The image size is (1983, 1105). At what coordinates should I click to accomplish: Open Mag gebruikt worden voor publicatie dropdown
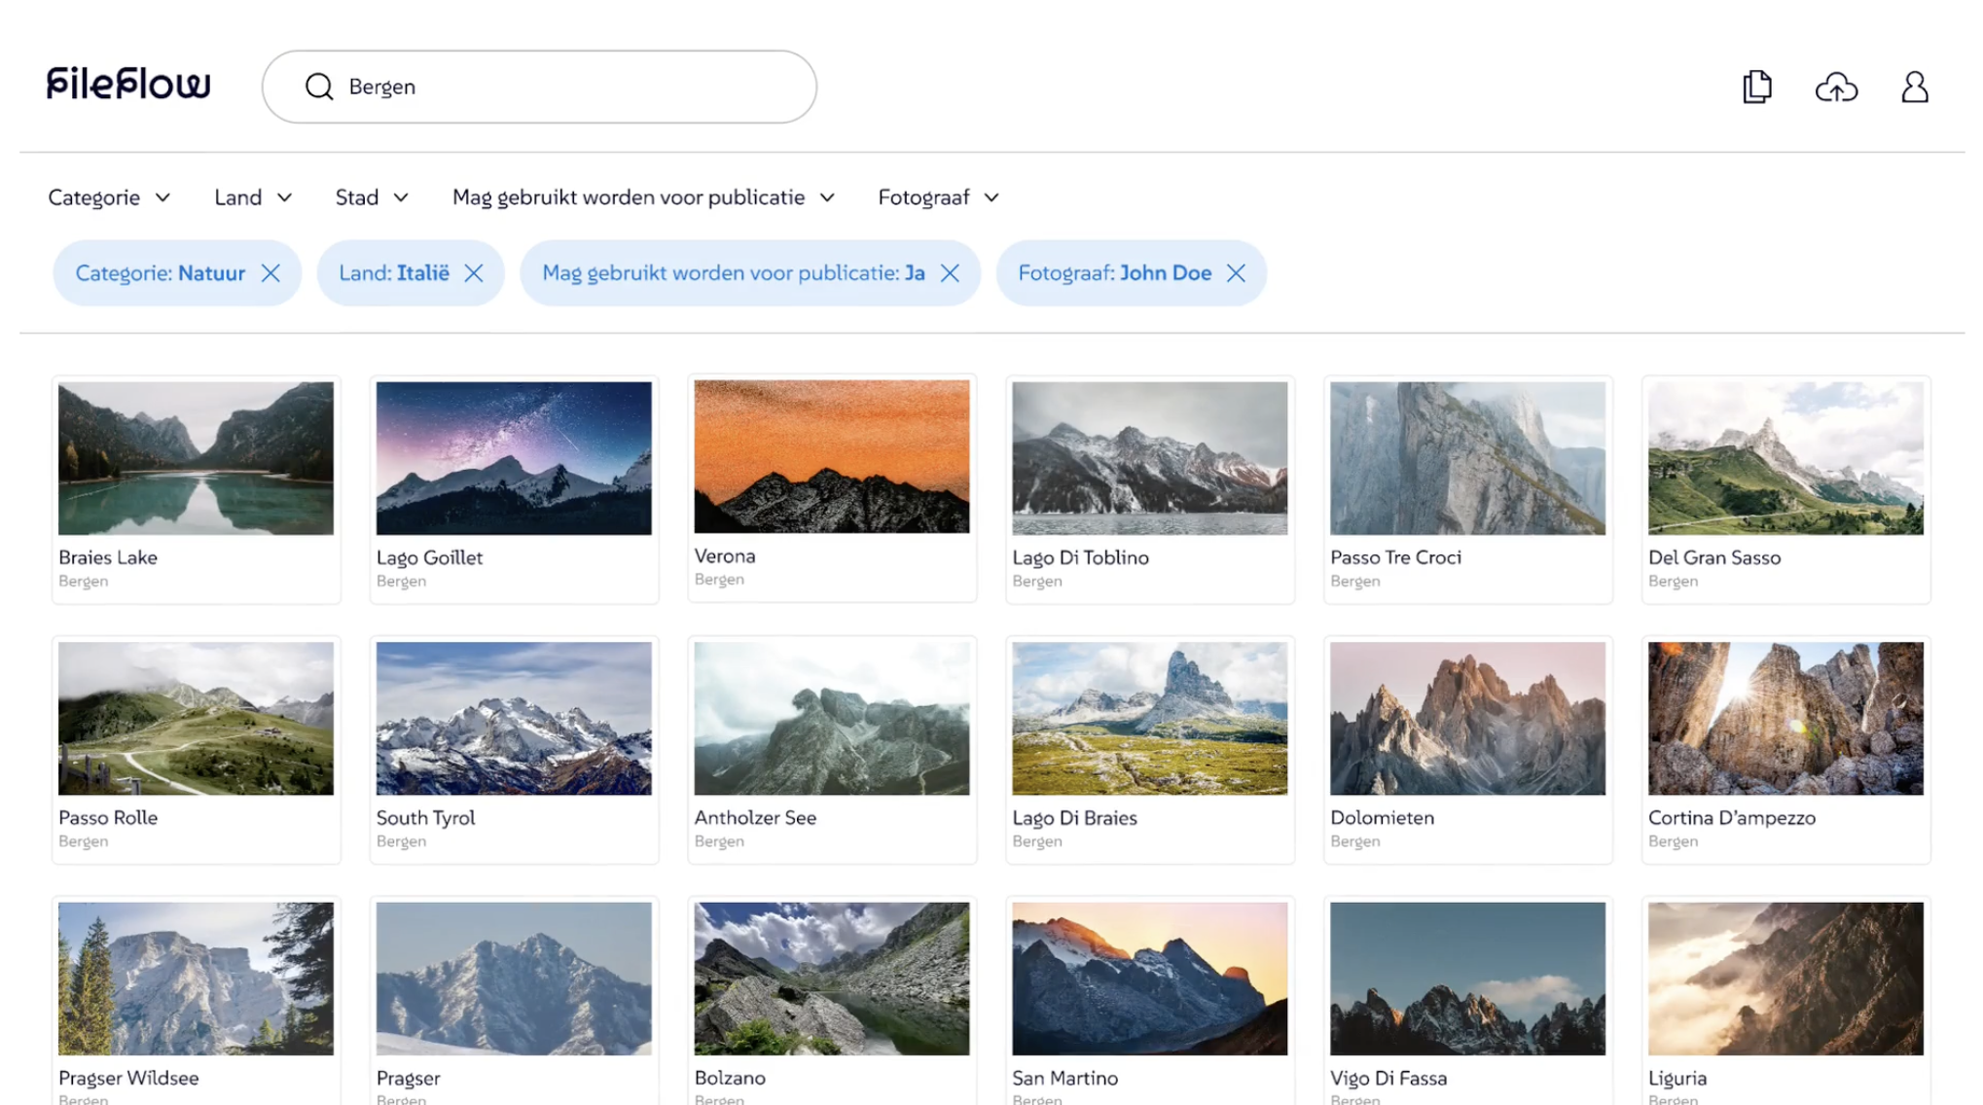(643, 197)
